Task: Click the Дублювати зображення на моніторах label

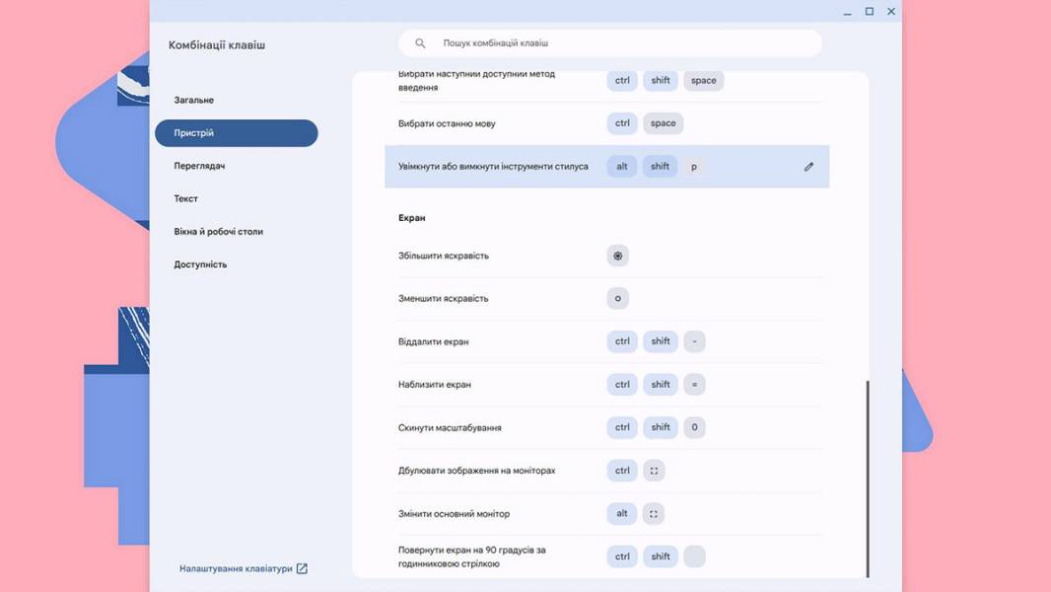Action: (x=476, y=471)
